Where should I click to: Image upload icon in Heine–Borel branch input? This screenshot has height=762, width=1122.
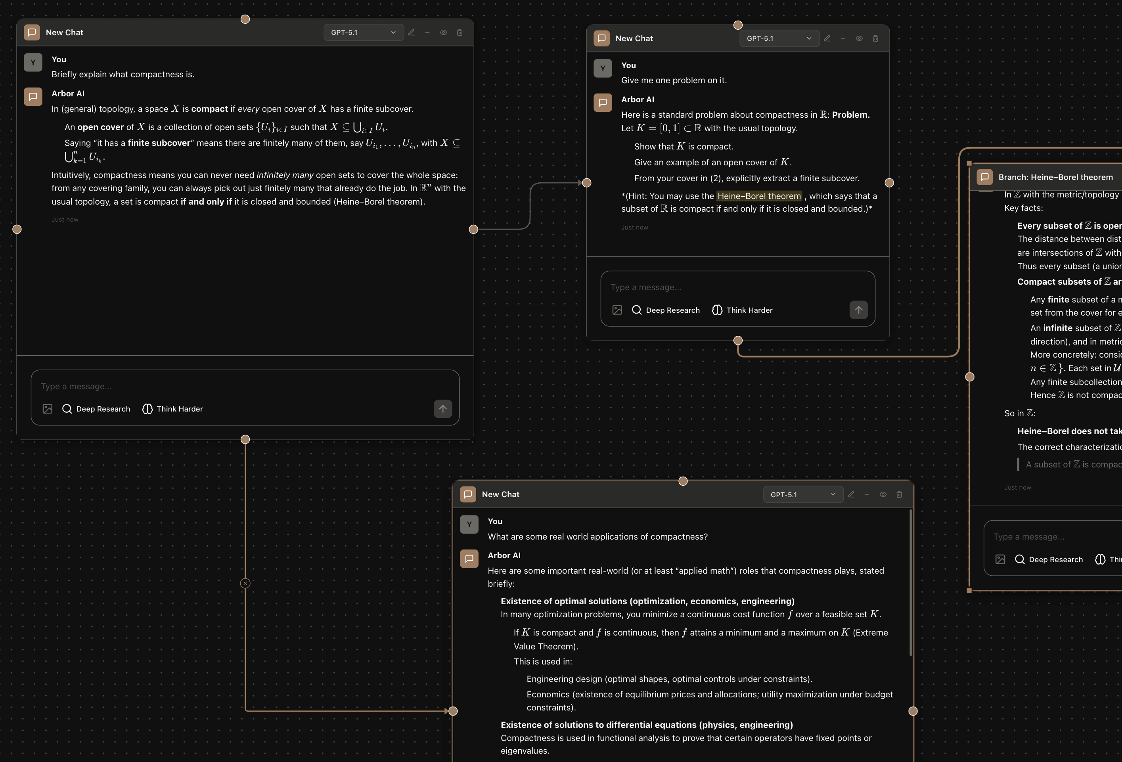click(x=1000, y=559)
